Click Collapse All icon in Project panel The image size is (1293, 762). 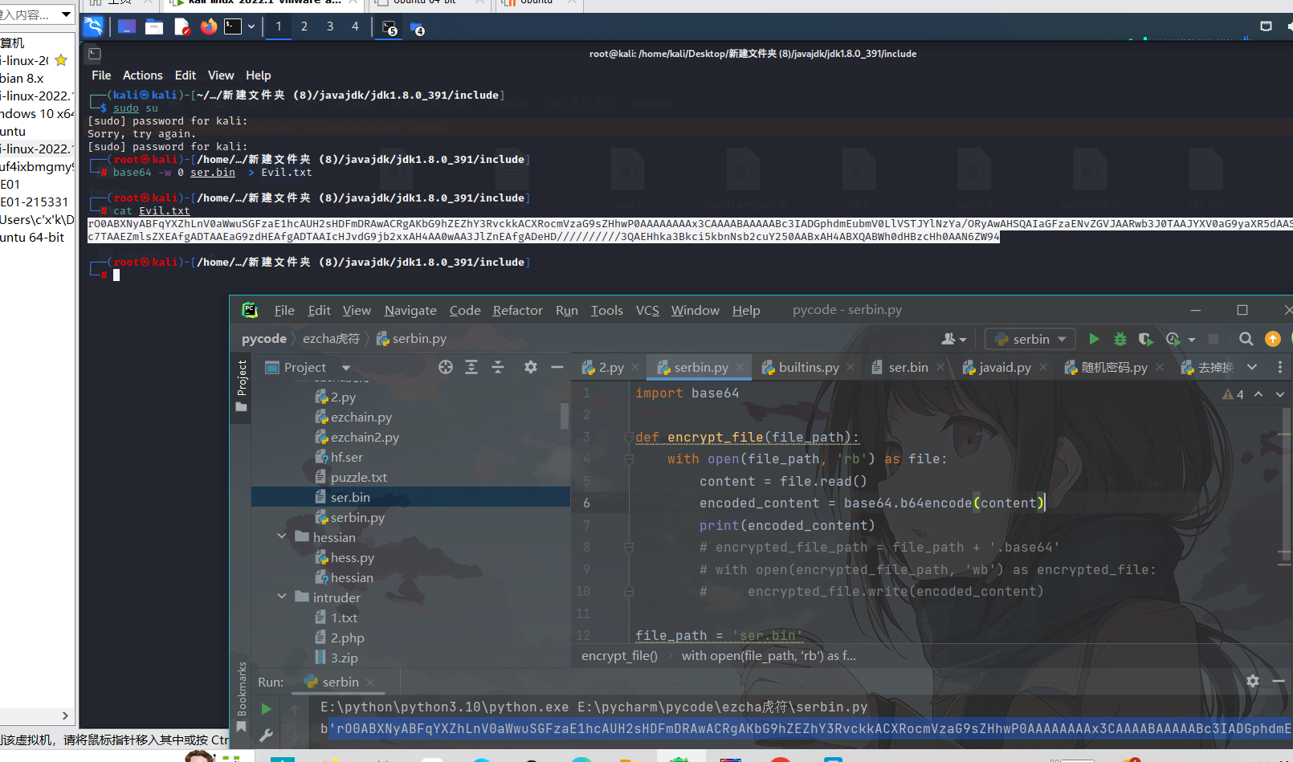(498, 367)
